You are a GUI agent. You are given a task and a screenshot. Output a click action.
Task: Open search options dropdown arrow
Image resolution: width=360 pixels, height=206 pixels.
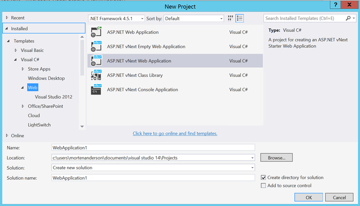354,18
